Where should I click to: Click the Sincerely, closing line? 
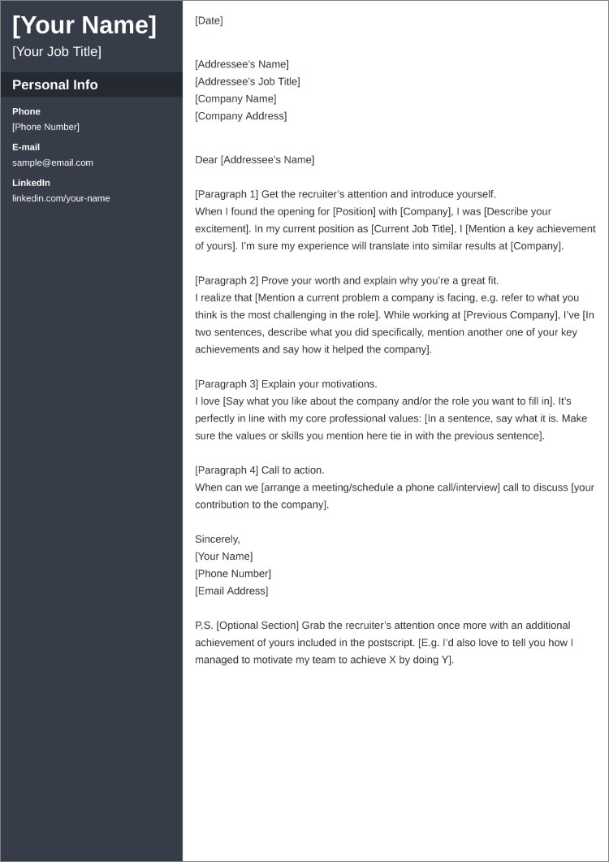[x=218, y=539]
